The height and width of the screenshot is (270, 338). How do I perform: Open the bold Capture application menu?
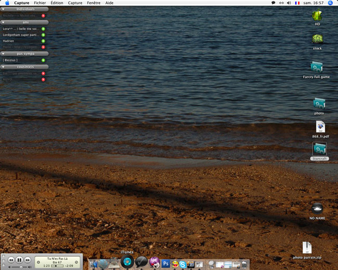[22, 3]
